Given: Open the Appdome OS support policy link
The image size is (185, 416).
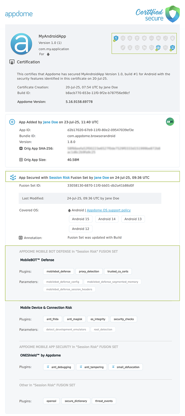Looking at the screenshot, I should tap(109, 210).
